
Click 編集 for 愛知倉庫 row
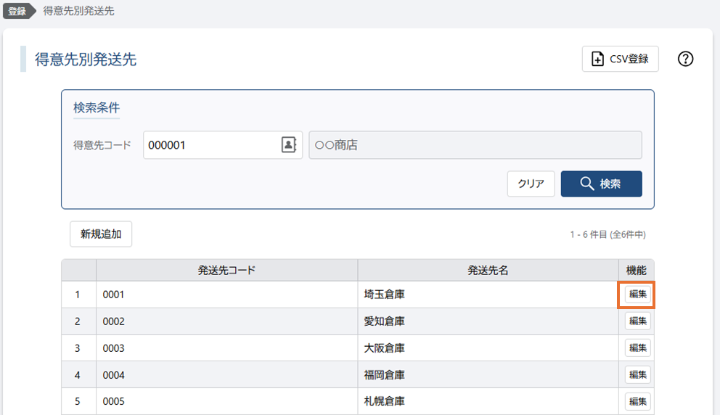point(638,321)
